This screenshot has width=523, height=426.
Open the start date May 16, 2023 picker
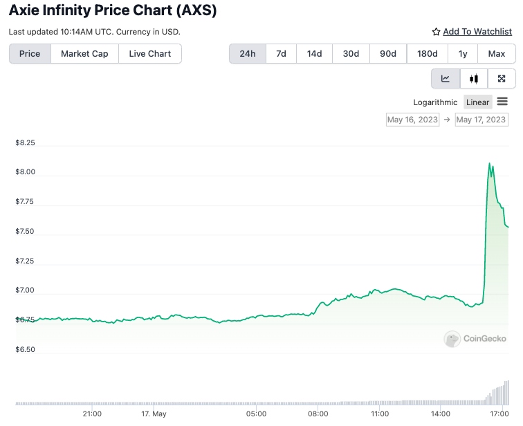click(x=412, y=120)
